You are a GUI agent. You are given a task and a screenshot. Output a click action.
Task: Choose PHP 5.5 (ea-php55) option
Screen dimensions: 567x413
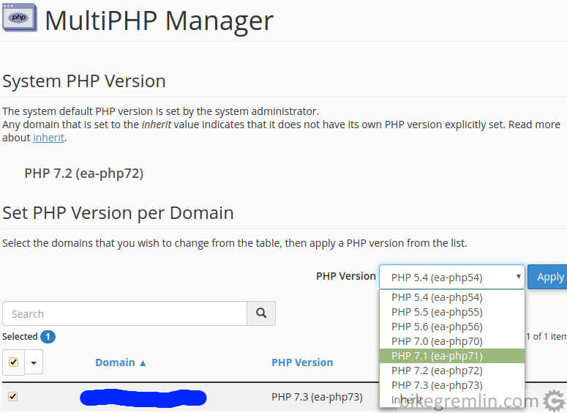pos(451,312)
